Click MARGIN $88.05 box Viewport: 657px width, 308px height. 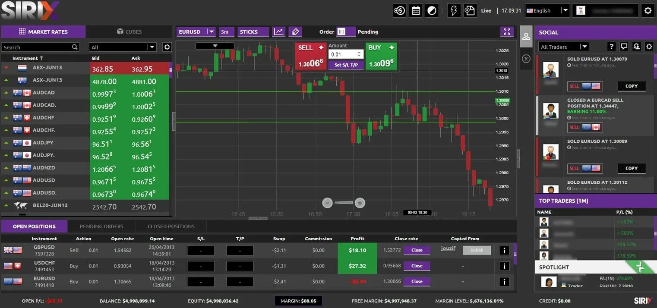tap(299, 301)
